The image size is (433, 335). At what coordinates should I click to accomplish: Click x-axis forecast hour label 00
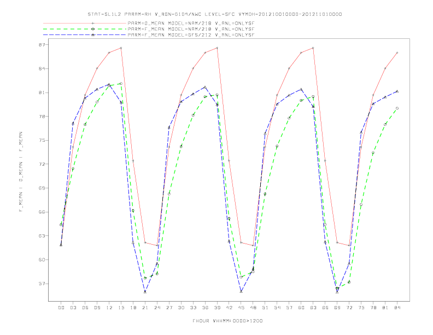[61, 308]
